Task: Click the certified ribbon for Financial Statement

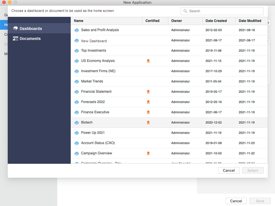Action: [148, 92]
